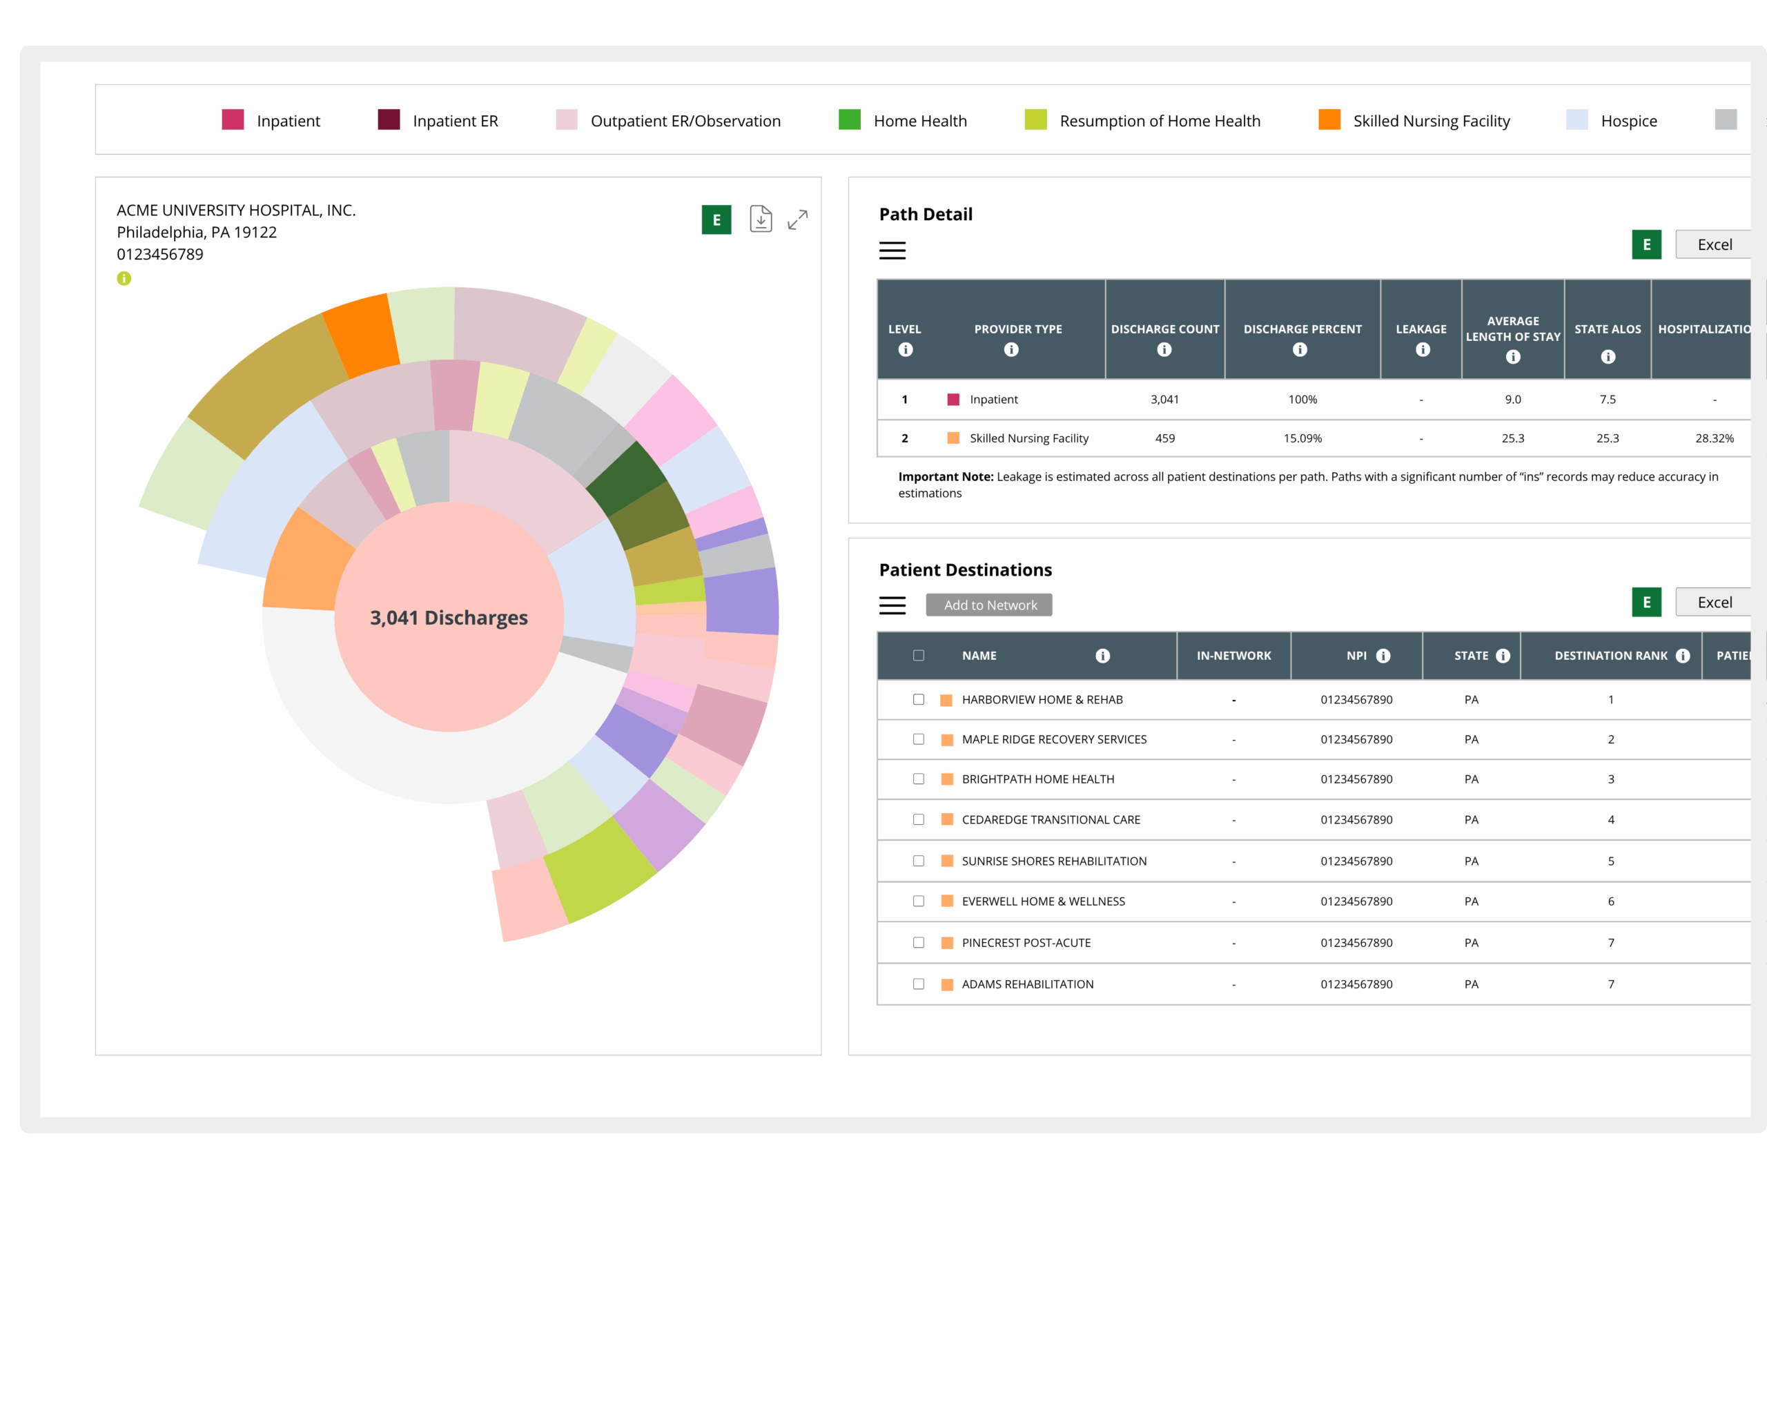Click the info icon under Leakage header
Image resolution: width=1767 pixels, height=1415 pixels.
[1423, 350]
